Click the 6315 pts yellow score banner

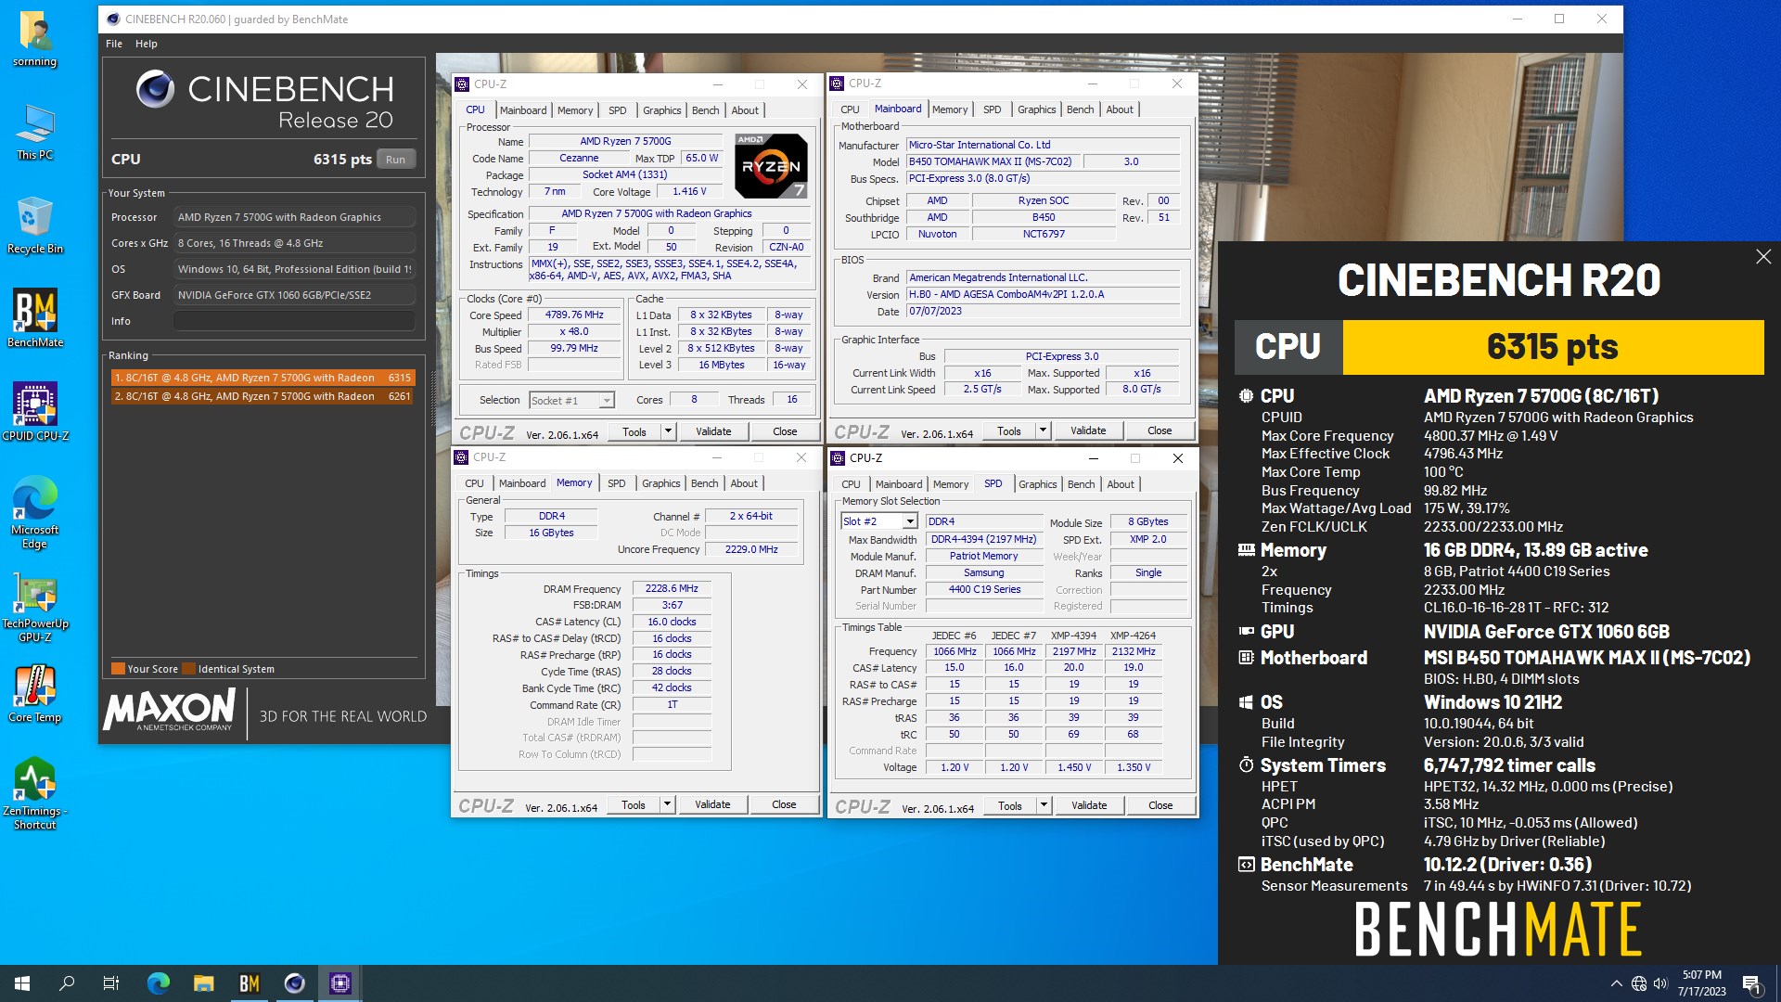pos(1553,347)
